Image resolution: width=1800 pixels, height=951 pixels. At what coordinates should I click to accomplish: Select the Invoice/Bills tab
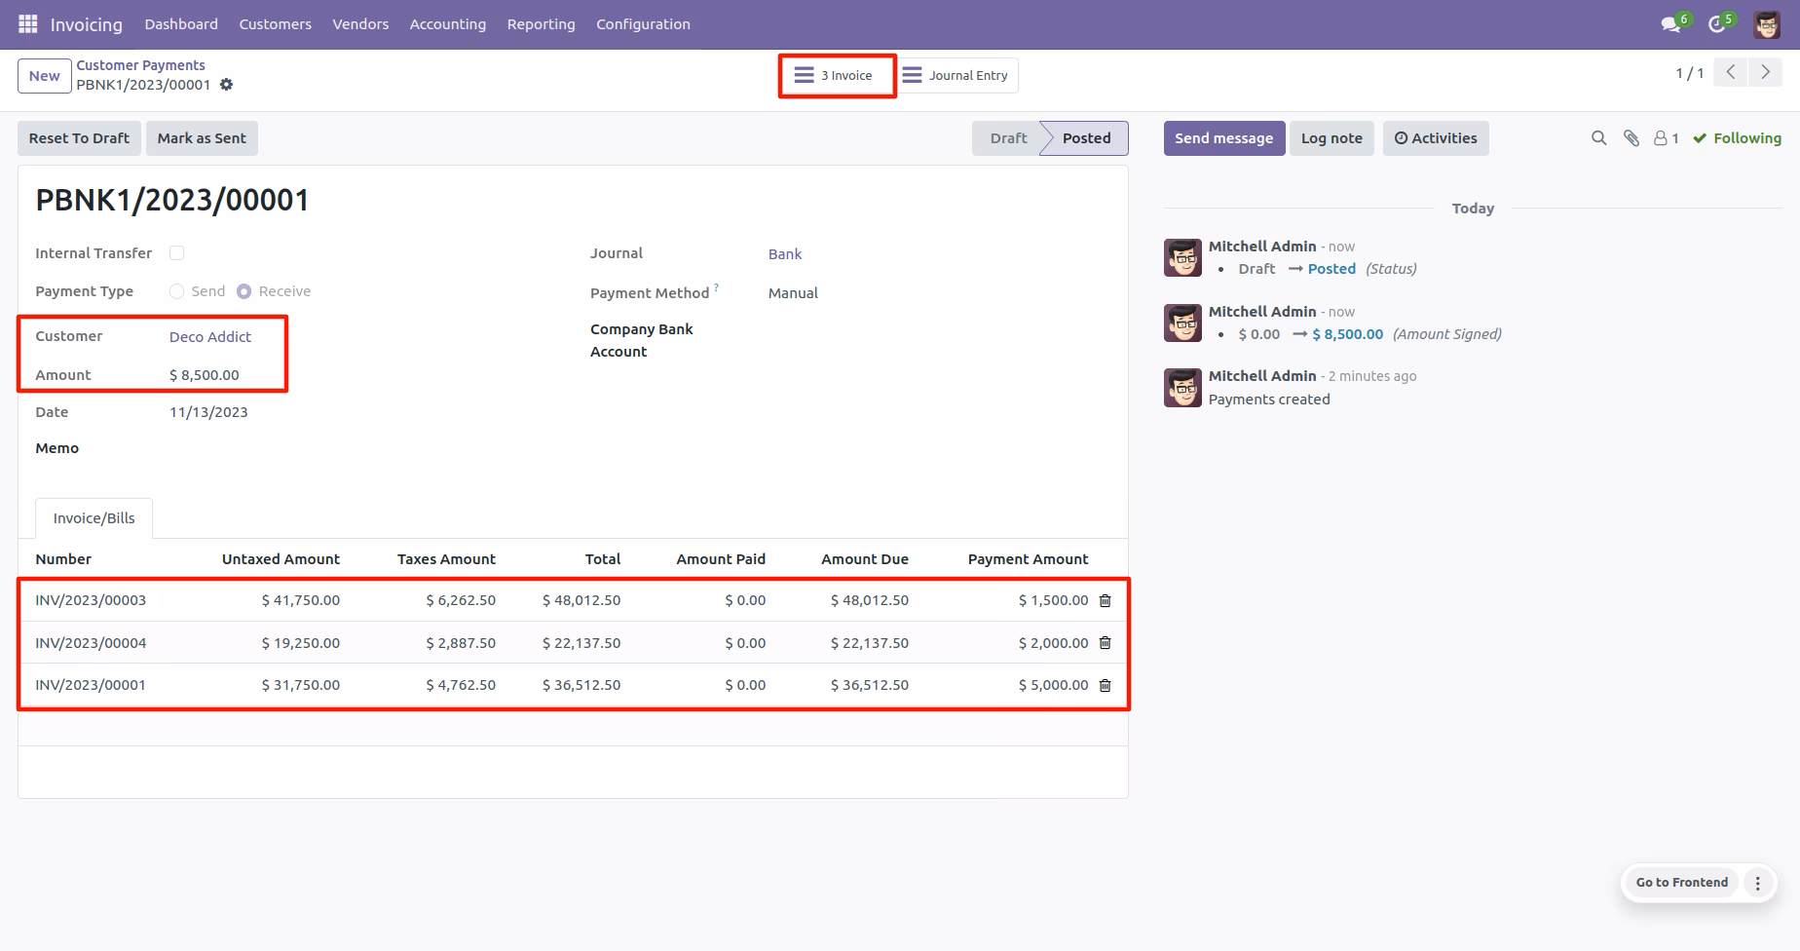point(94,518)
